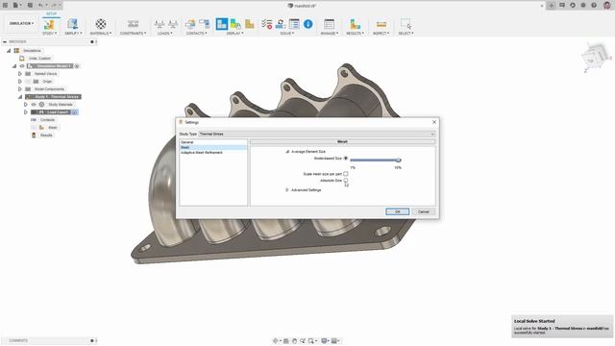The height and width of the screenshot is (346, 615).
Task: Close the Settings dialog with X
Action: 433,122
